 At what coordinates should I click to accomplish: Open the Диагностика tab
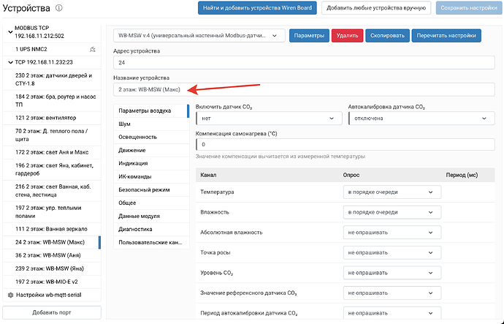point(151,230)
